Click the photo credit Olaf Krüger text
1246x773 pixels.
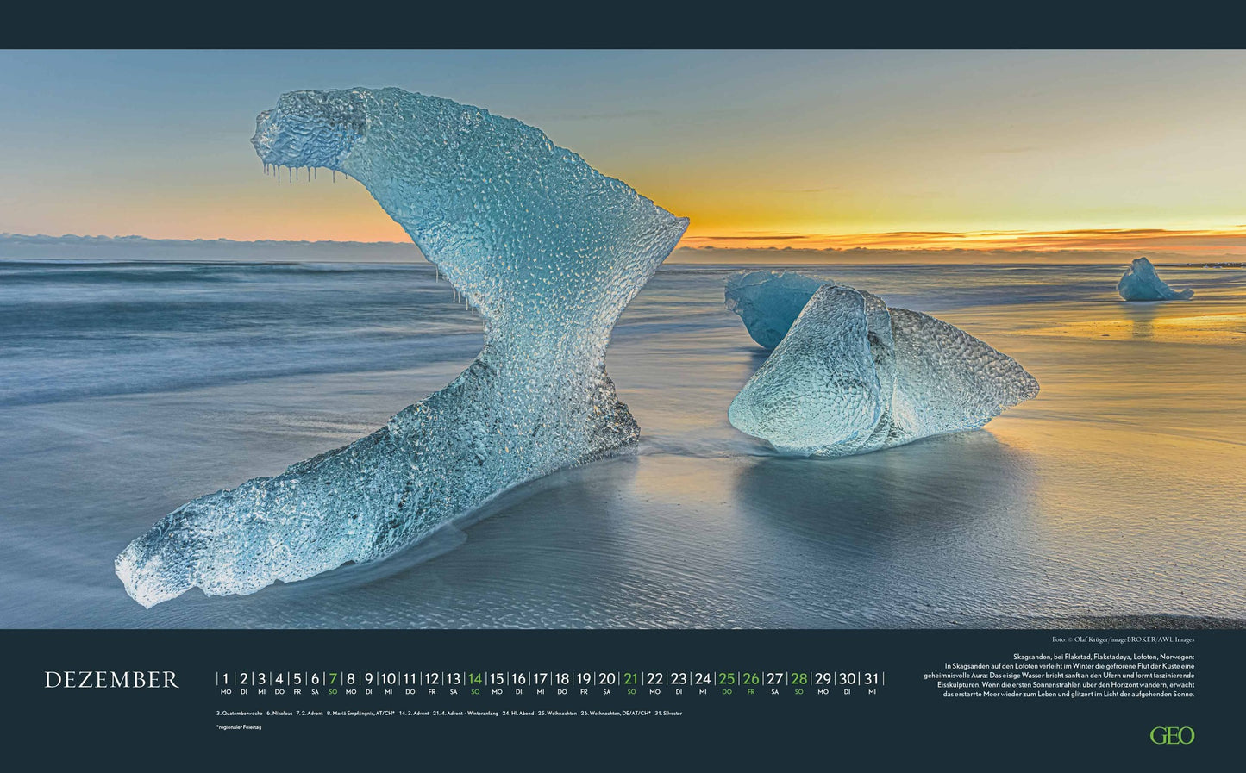tap(1123, 639)
